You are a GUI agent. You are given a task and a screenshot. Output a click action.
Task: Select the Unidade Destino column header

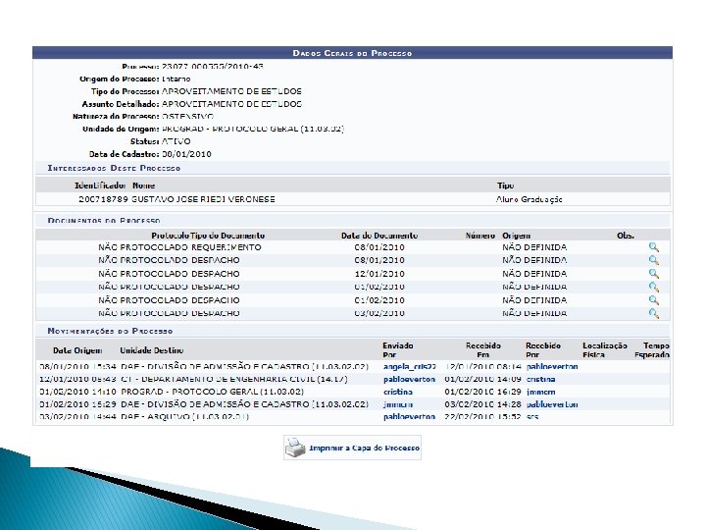click(x=152, y=350)
